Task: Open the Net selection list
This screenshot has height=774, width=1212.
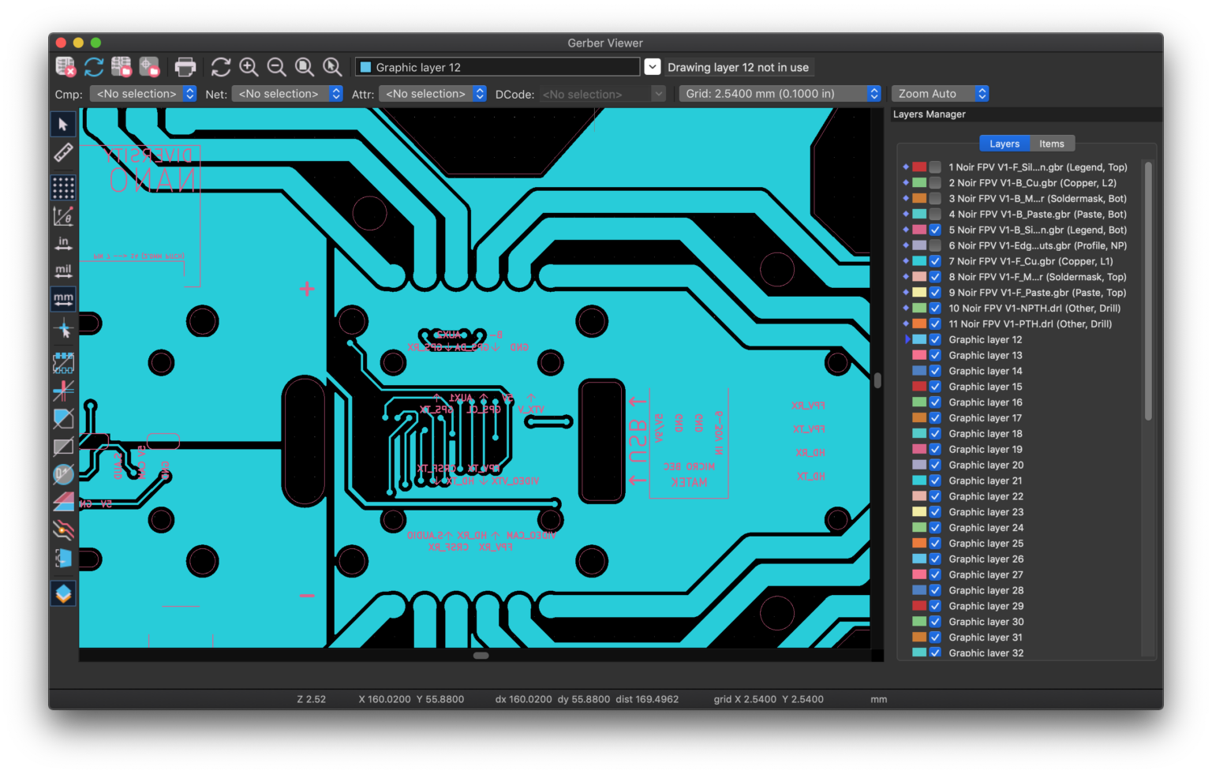Action: [287, 93]
